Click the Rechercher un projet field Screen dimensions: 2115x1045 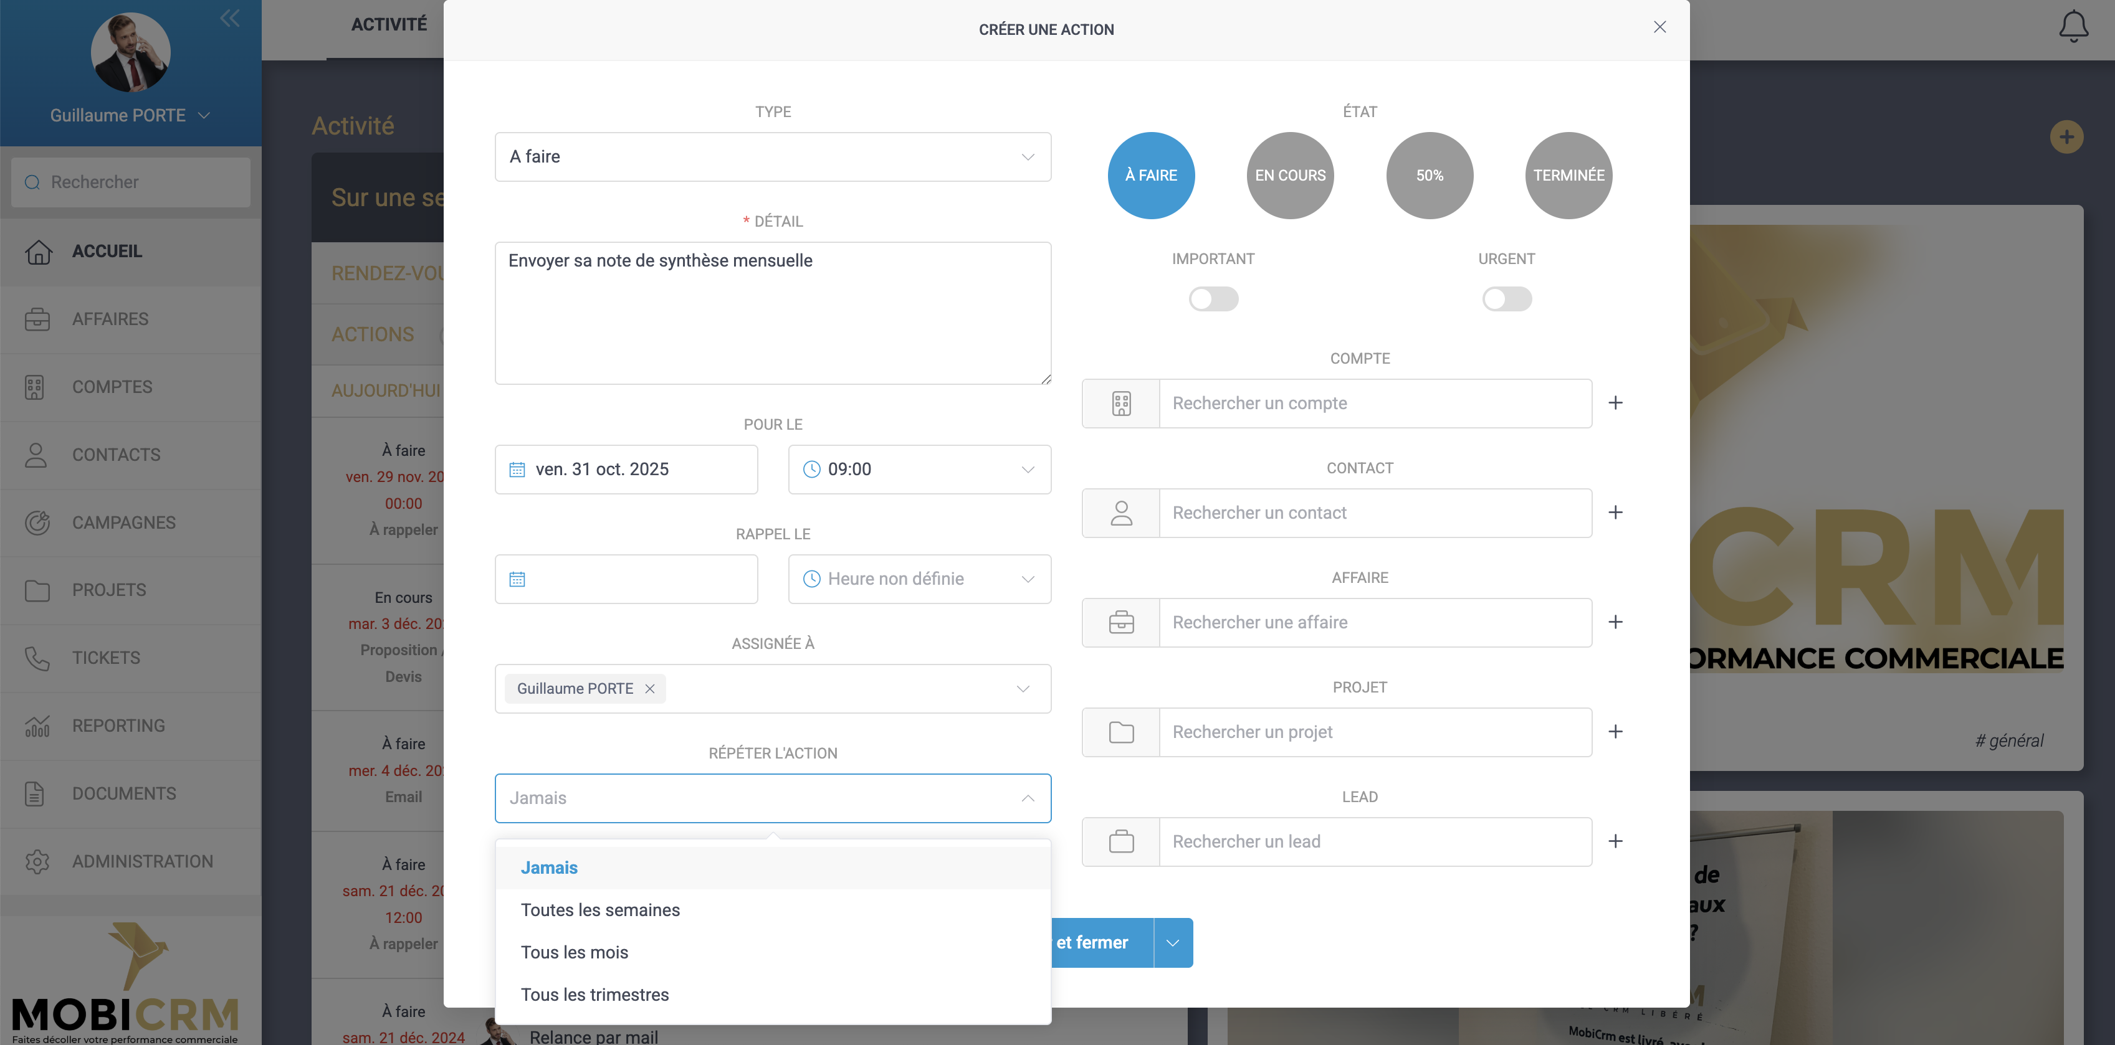pos(1375,732)
